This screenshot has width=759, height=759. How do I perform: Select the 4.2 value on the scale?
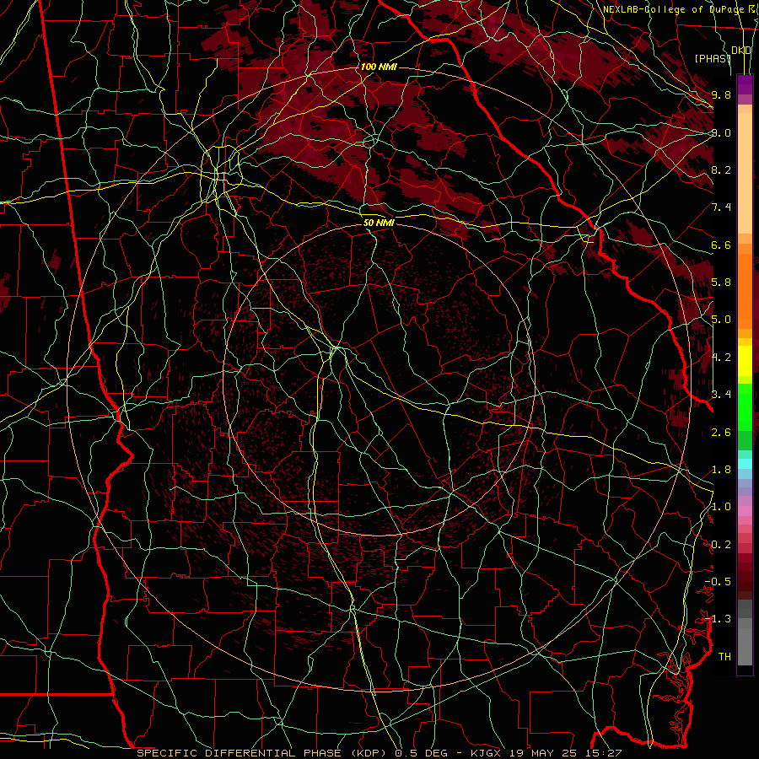[x=721, y=358]
